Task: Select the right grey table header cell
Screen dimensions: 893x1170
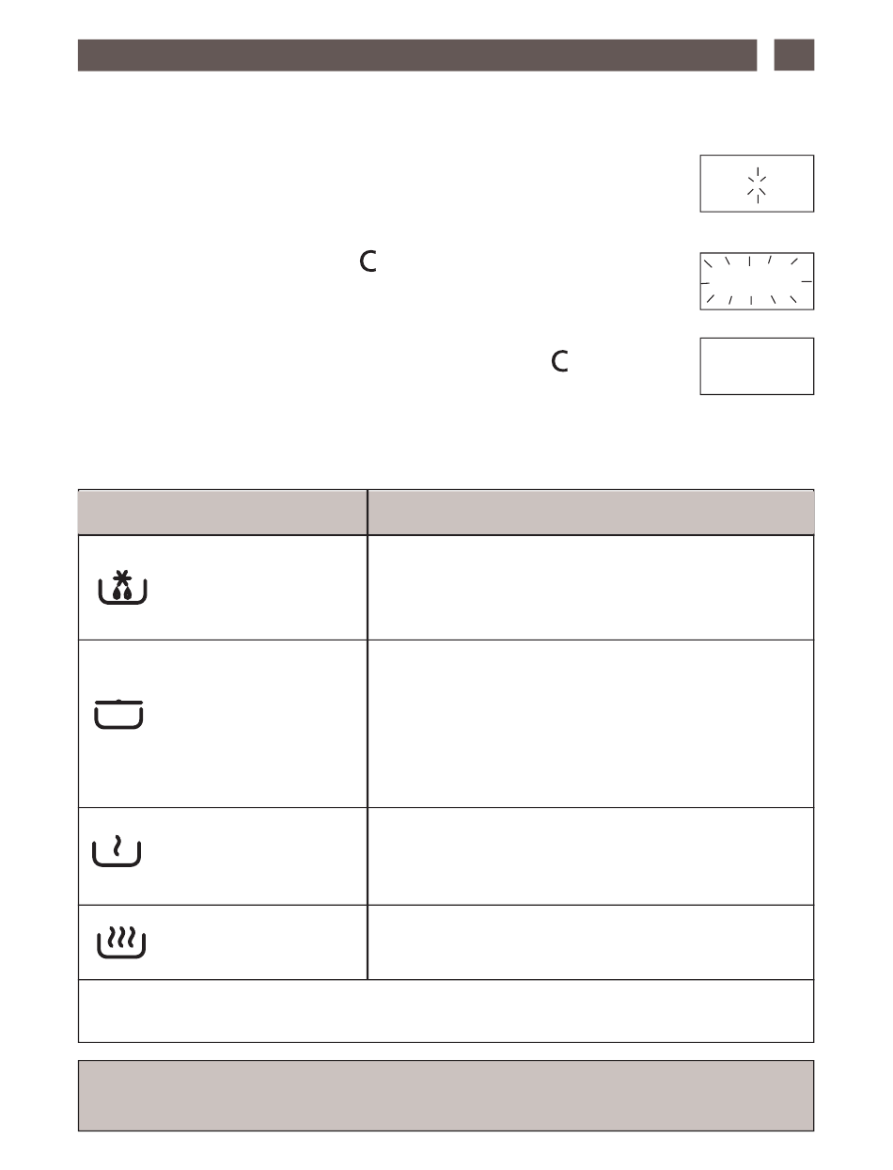Action: tap(590, 512)
